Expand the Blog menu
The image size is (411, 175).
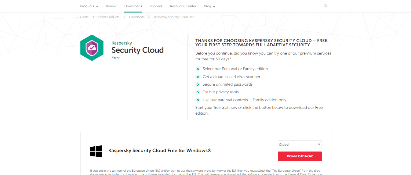tap(209, 6)
